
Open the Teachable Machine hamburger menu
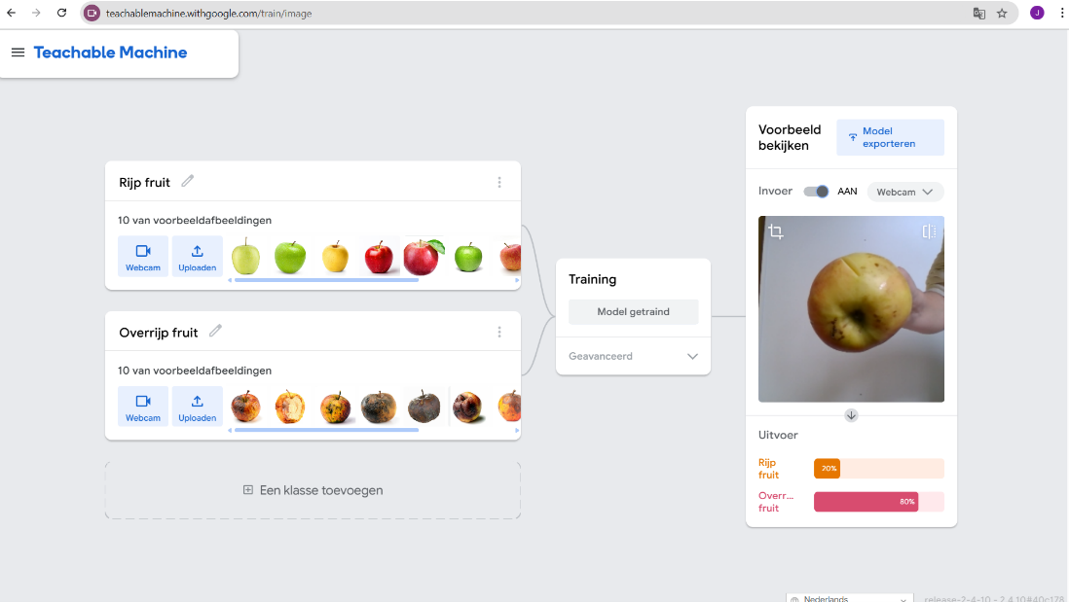[18, 53]
